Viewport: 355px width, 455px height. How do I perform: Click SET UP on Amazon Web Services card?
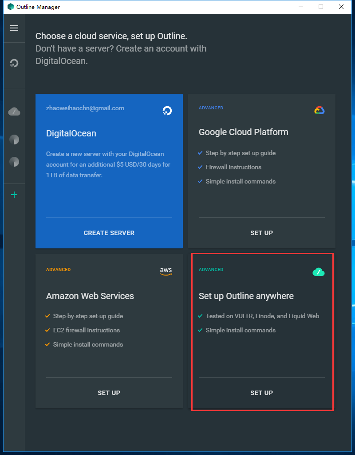coord(109,393)
